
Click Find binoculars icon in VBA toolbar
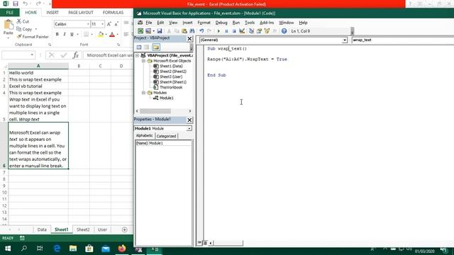click(192, 31)
